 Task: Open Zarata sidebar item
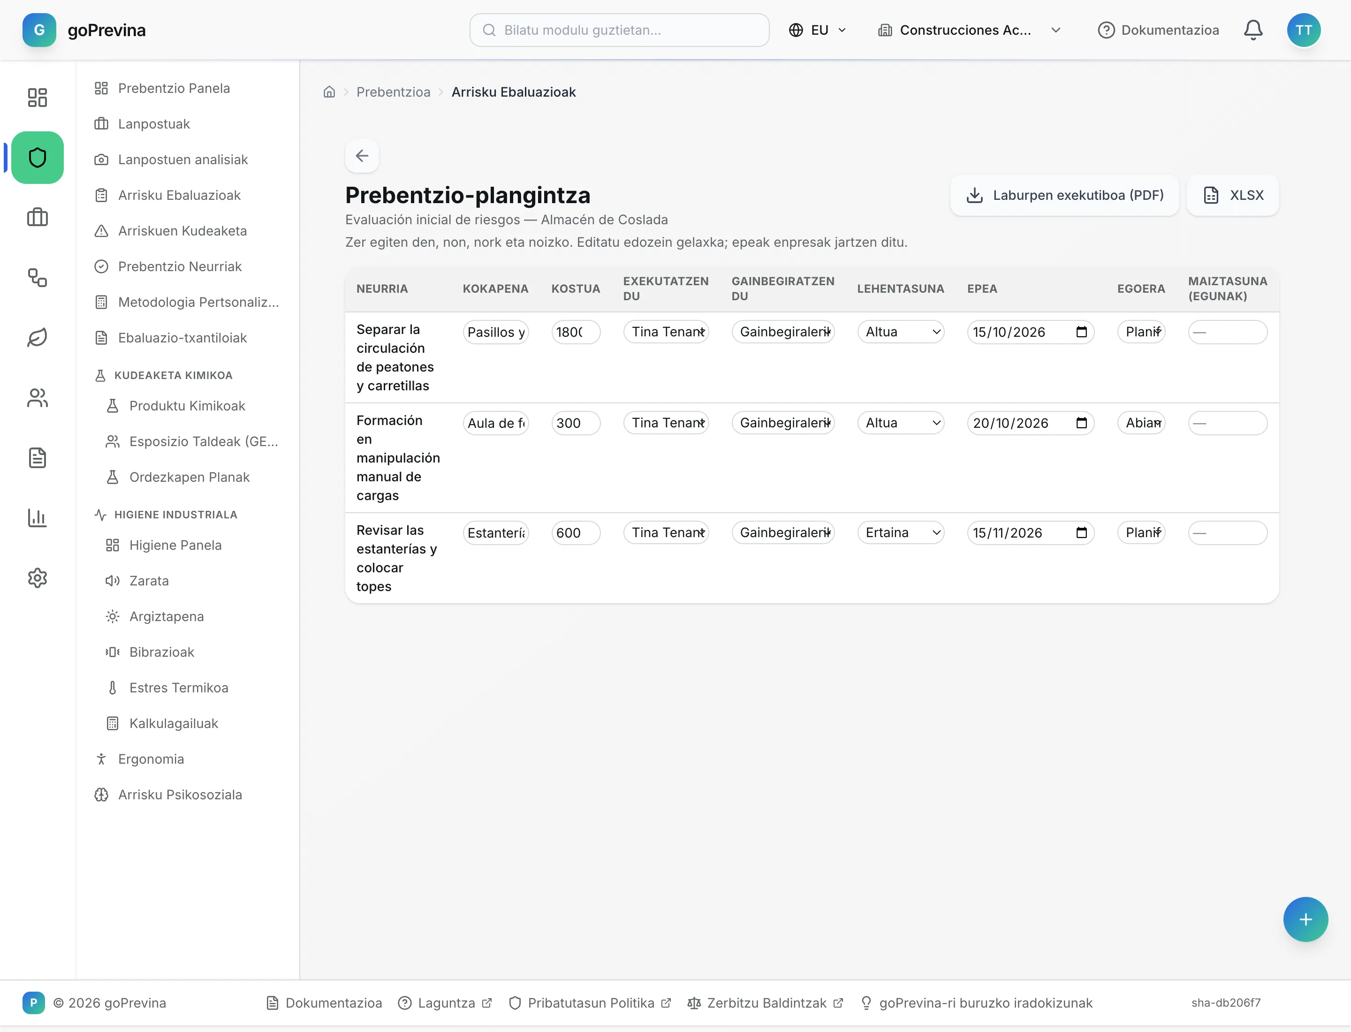coord(193,581)
